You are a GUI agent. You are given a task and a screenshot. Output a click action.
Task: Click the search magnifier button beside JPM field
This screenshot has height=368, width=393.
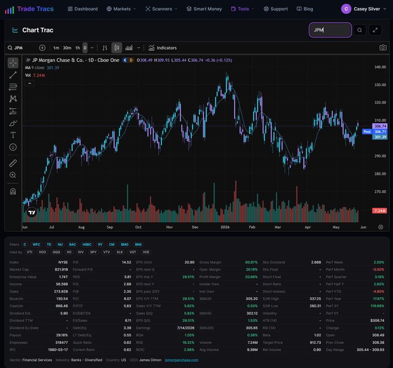359,30
